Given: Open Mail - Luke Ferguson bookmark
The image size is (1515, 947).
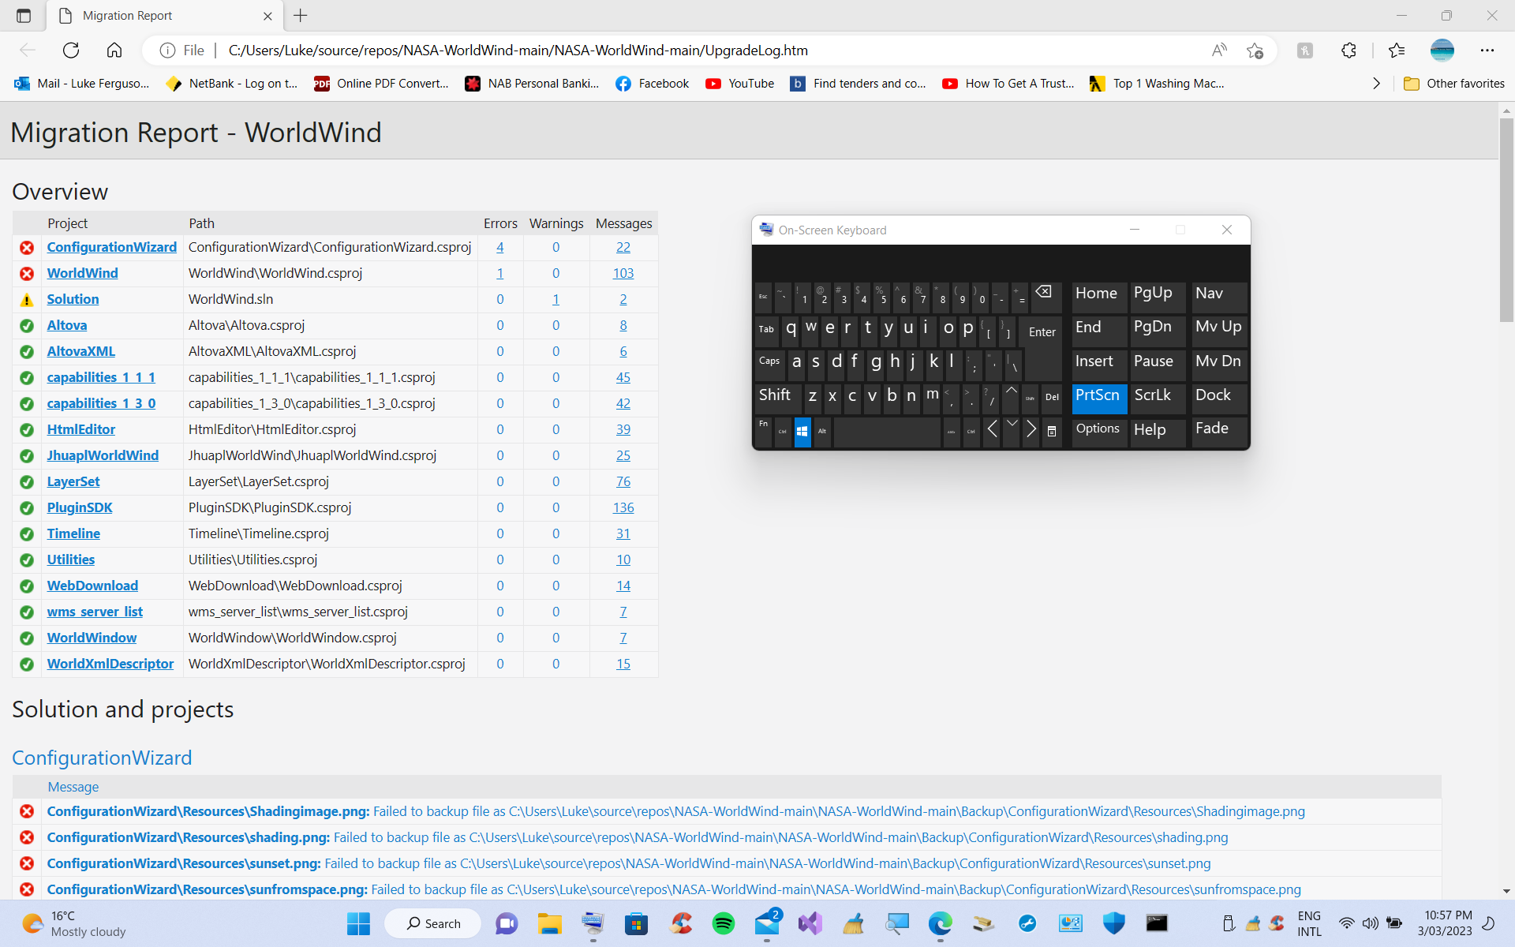Looking at the screenshot, I should click(82, 84).
